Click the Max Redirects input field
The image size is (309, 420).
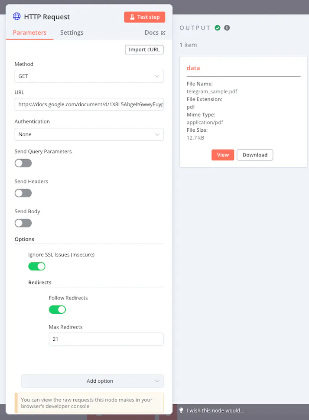click(106, 339)
